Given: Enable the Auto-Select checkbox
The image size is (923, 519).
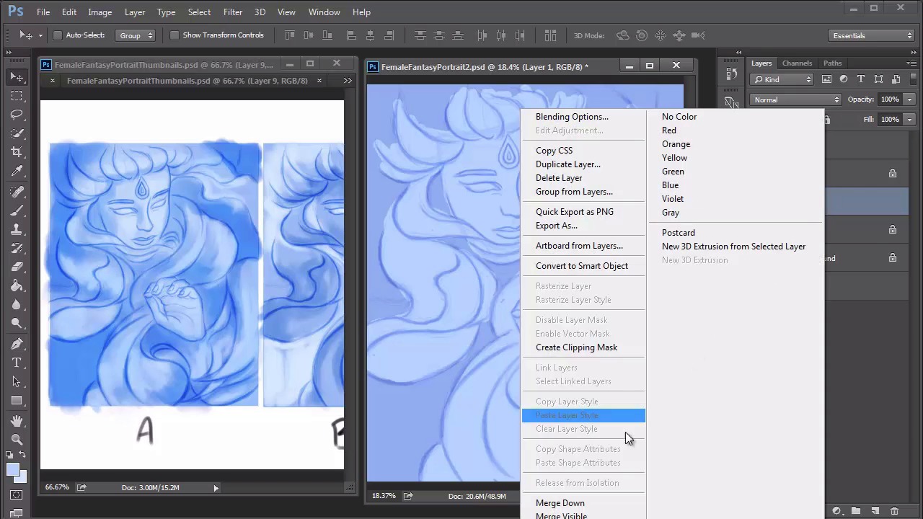Looking at the screenshot, I should [x=58, y=35].
